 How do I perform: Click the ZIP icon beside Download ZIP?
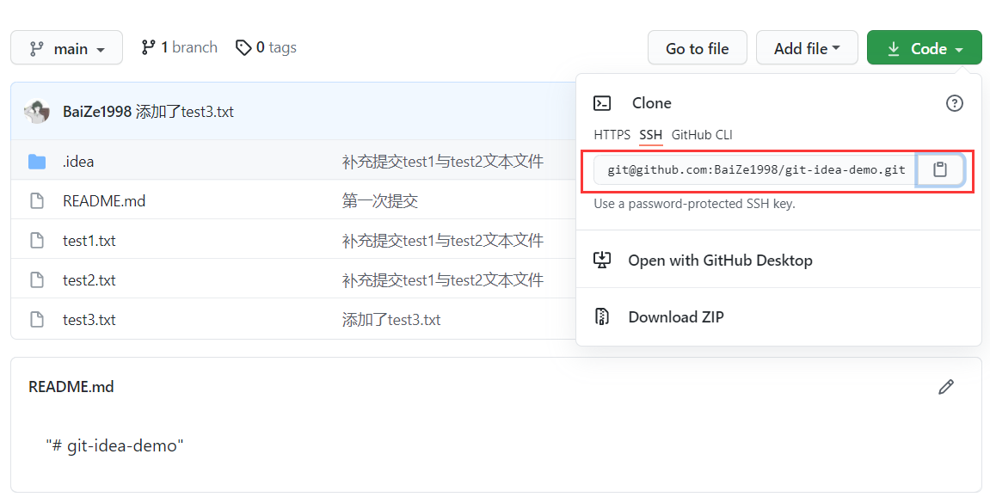[x=602, y=316]
